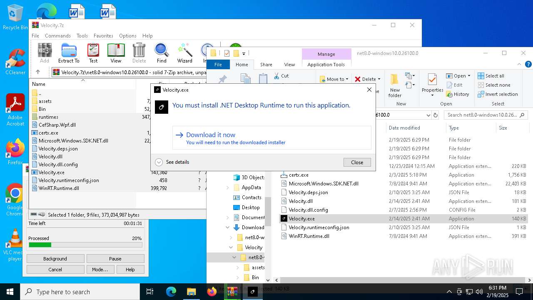
Task: Open CCleaner desktop shortcut
Action: pos(15,62)
